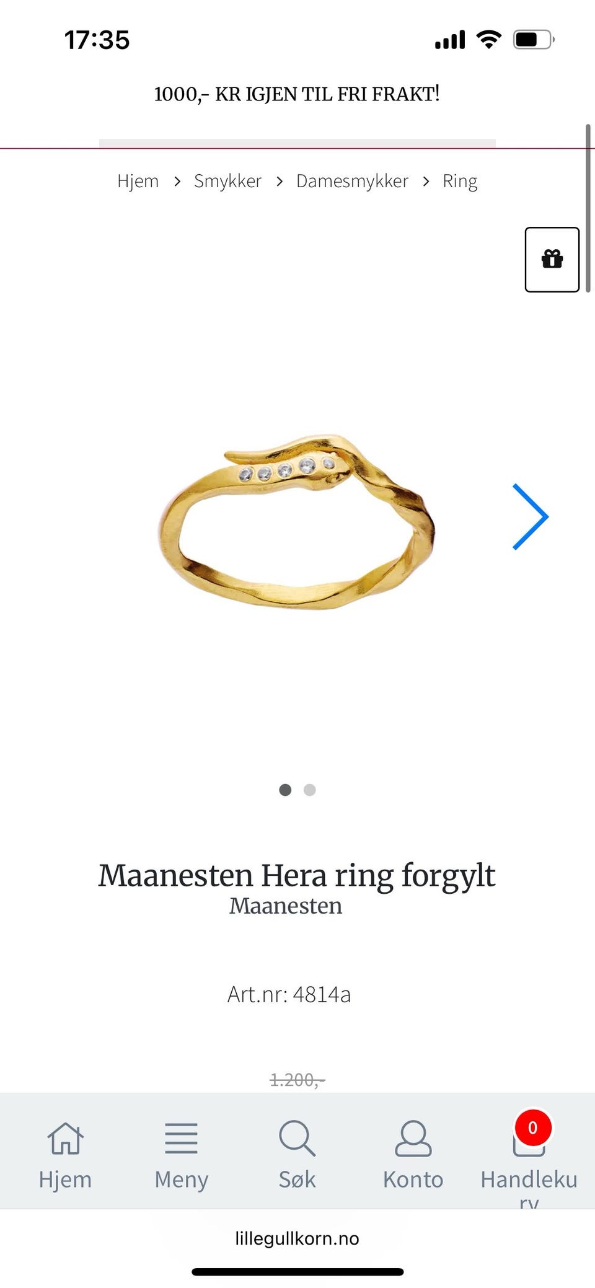Screen dimensions: 595x1288
Task: Click the page scrollbar on the right
Action: 588,208
